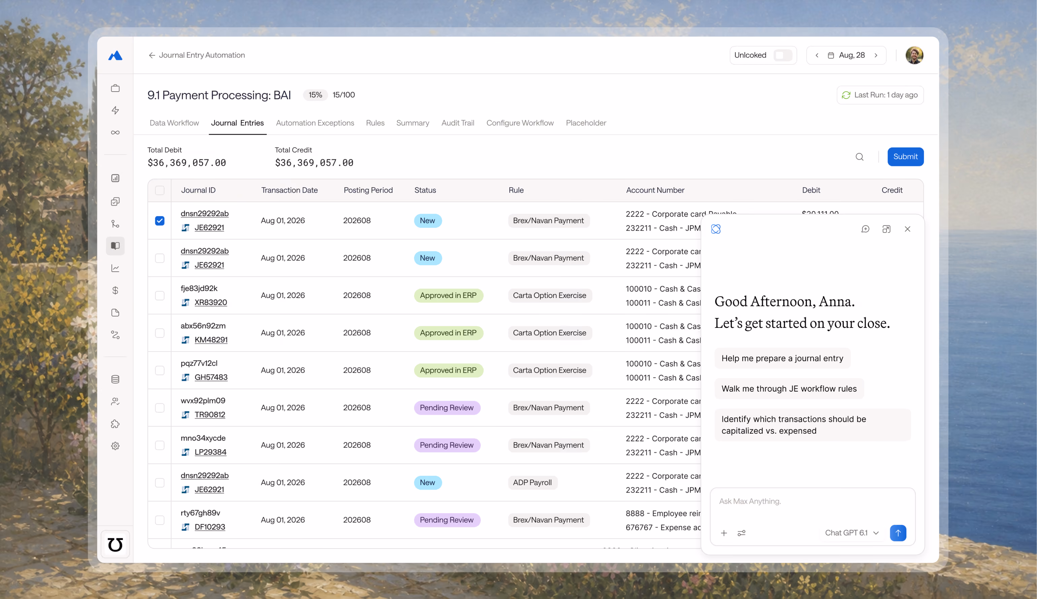The height and width of the screenshot is (599, 1037).
Task: Check the wvx92plm09 row checkbox
Action: coord(160,408)
